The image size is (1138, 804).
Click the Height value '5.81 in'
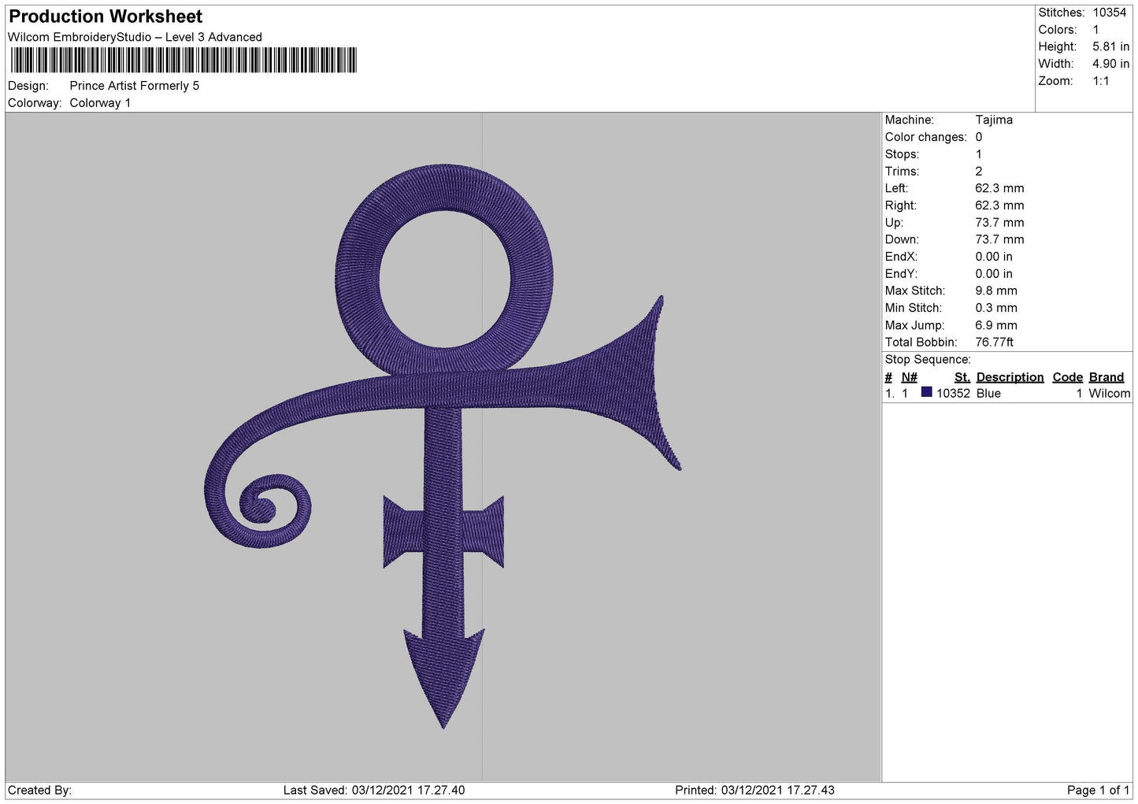click(x=1110, y=46)
